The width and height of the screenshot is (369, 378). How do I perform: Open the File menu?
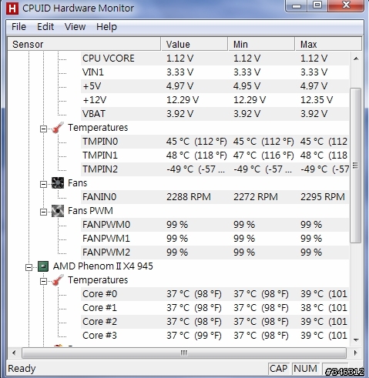(18, 27)
